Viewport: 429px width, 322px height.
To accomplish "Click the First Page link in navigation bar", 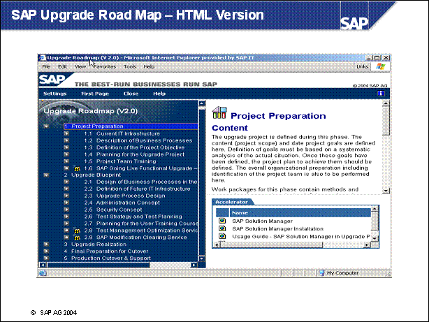I will 94,93.
